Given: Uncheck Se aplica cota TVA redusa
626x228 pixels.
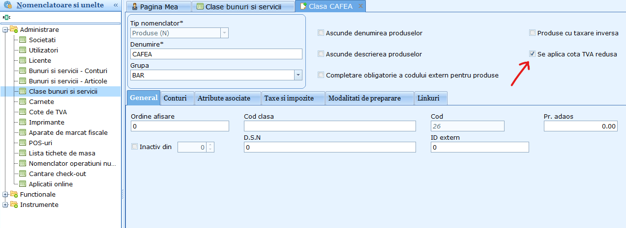Looking at the screenshot, I should click(x=533, y=54).
